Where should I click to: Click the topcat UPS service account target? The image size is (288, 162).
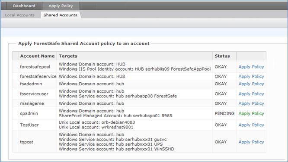click(111, 144)
